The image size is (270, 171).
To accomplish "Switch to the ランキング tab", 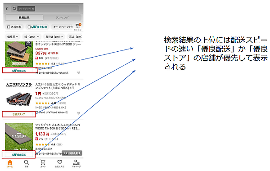I will pyautogui.click(x=62, y=18).
